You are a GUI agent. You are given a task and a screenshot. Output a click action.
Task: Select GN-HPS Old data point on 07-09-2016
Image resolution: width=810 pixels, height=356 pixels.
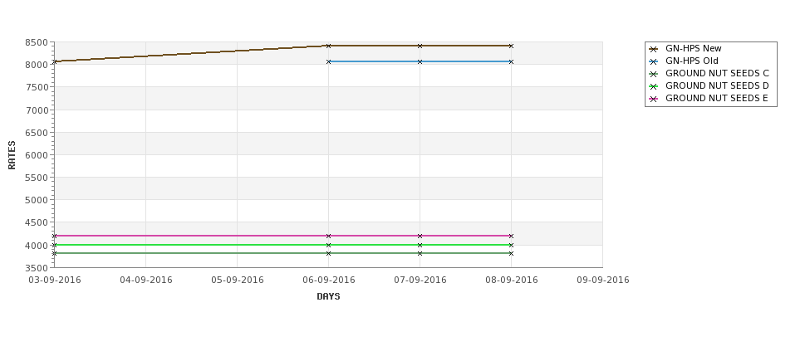[420, 61]
